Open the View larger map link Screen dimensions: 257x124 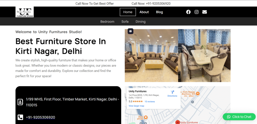[136, 106]
